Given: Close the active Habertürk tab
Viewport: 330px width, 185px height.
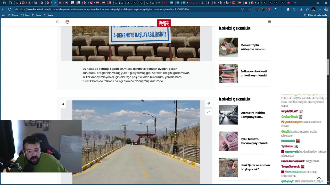Looking at the screenshot, I should click(55, 3).
